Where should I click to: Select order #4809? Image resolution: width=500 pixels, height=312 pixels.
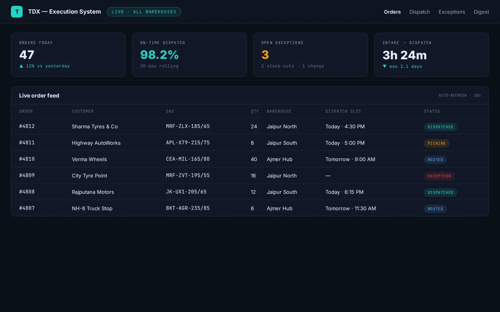coord(27,176)
